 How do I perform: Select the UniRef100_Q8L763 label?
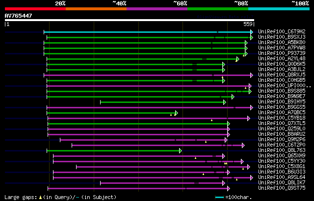(282, 150)
